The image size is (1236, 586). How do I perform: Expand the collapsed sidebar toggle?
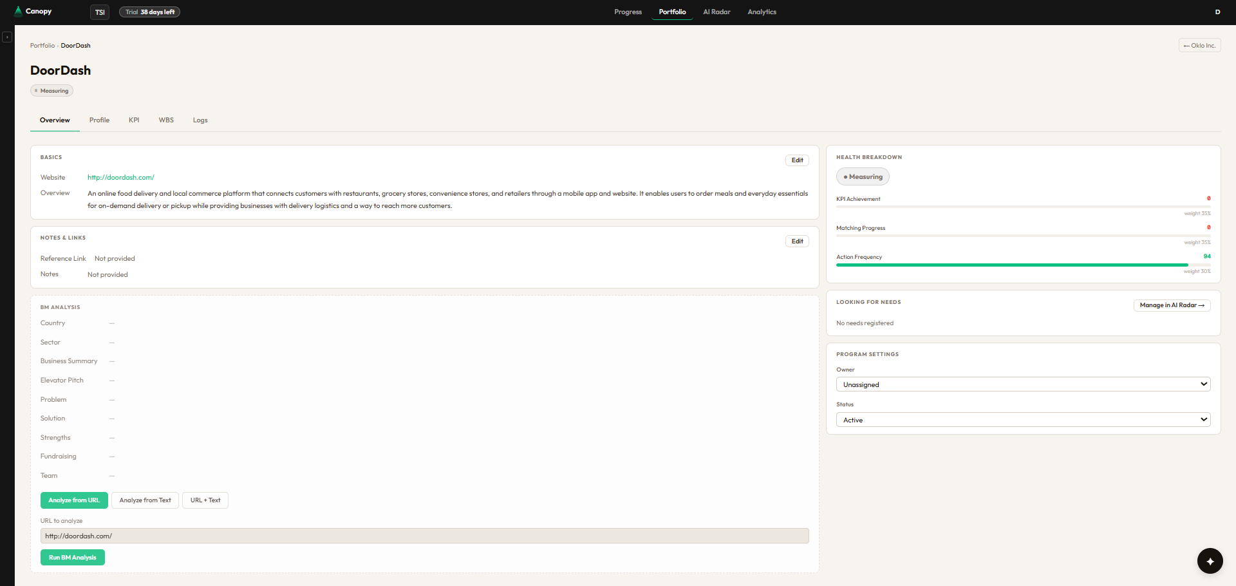(7, 37)
